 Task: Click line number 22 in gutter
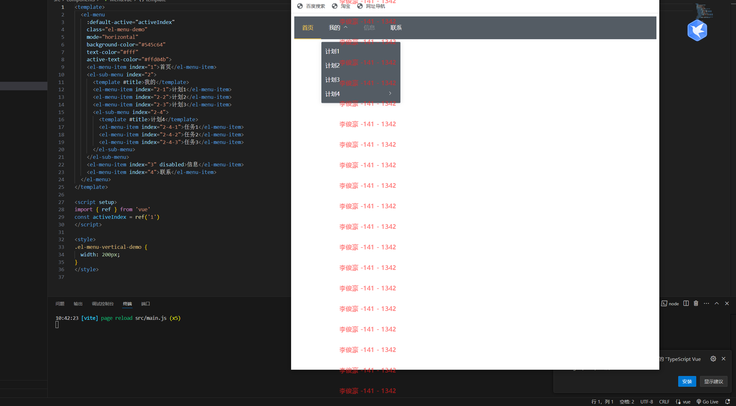tap(61, 164)
